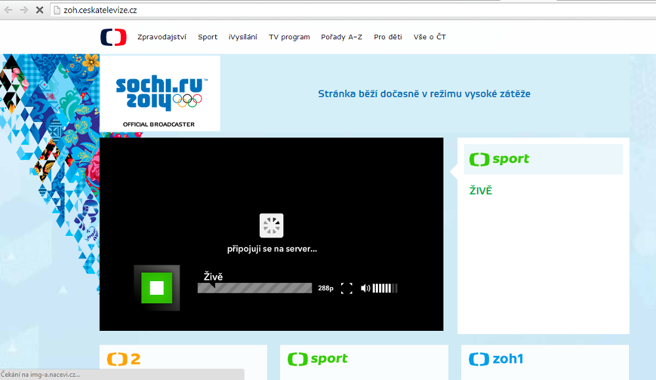Click the browser forward arrow
Image resolution: width=656 pixels, height=380 pixels.
(24, 10)
